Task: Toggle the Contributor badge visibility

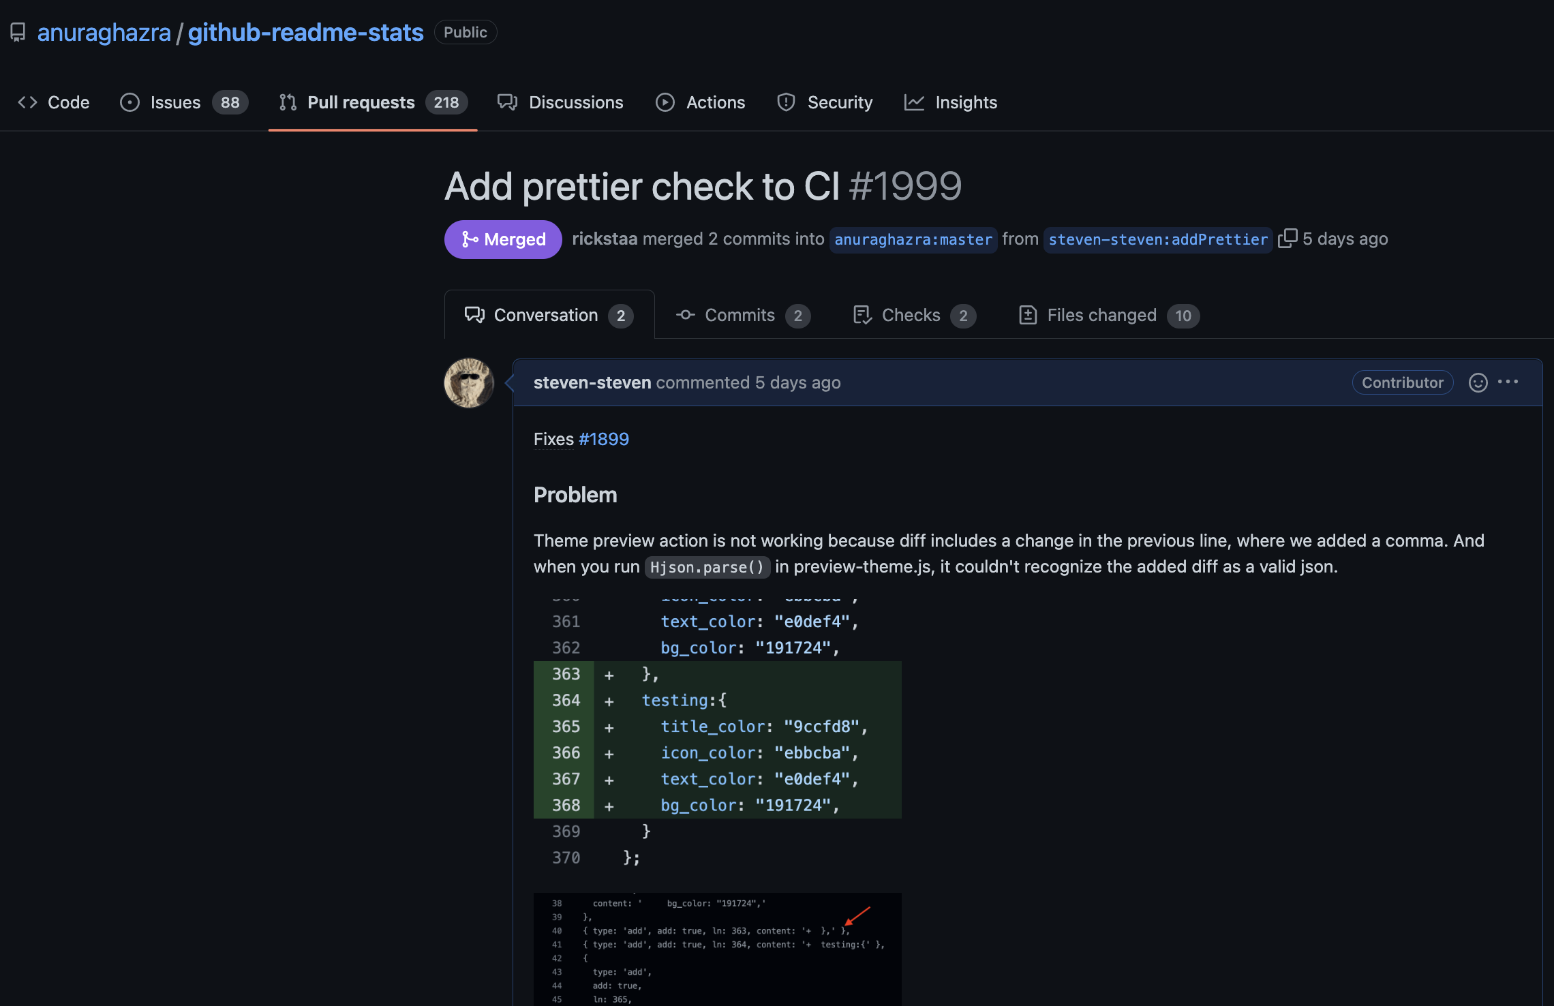Action: click(1401, 382)
